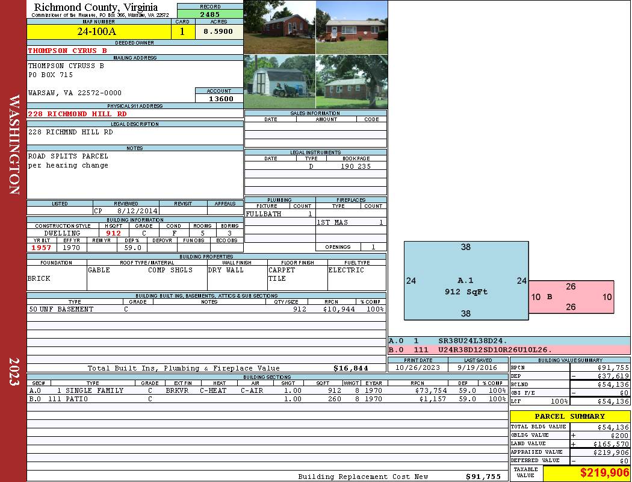Click the record number 2485 field
The width and height of the screenshot is (632, 482).
[x=210, y=14]
